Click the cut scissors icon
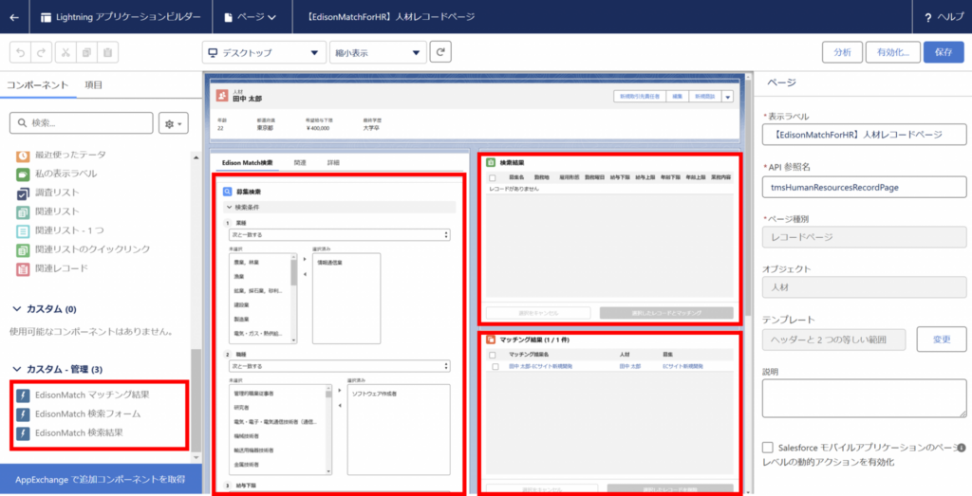The width and height of the screenshot is (972, 496). [65, 52]
